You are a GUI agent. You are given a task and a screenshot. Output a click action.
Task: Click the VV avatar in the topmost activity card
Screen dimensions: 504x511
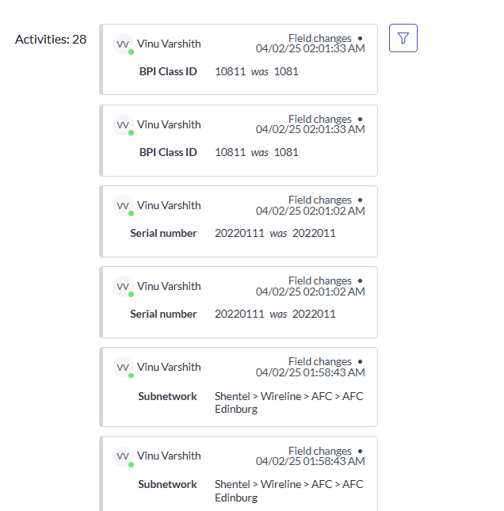click(123, 44)
